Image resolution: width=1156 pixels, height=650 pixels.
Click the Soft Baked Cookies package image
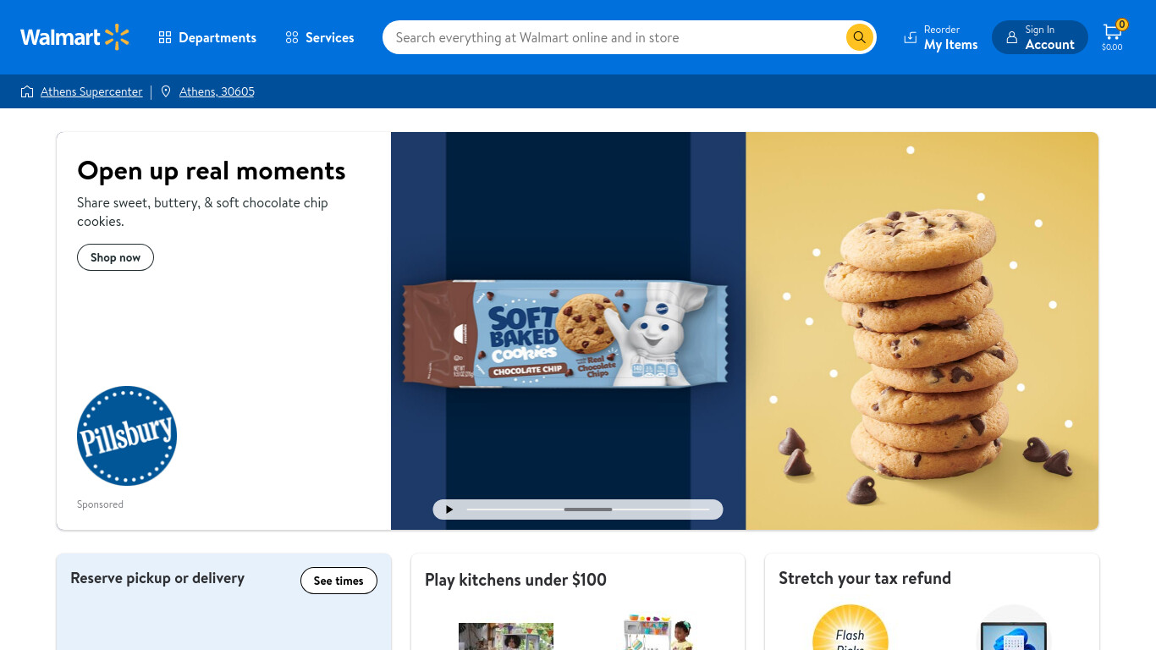pos(564,334)
